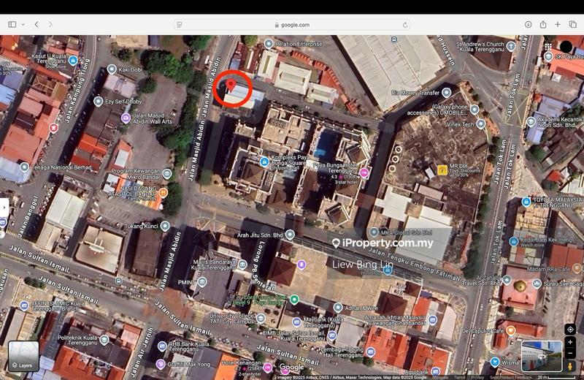Expand the collapsed Maps side panel
584x380 pixels.
[x=4, y=207]
